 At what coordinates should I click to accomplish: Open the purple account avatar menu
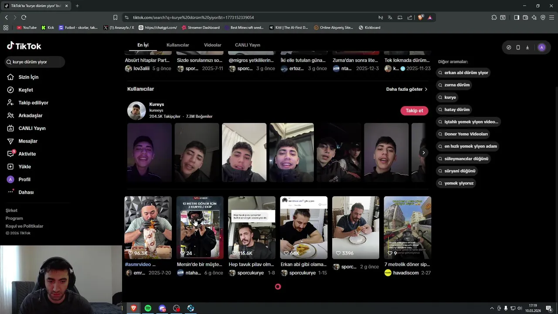pyautogui.click(x=541, y=48)
